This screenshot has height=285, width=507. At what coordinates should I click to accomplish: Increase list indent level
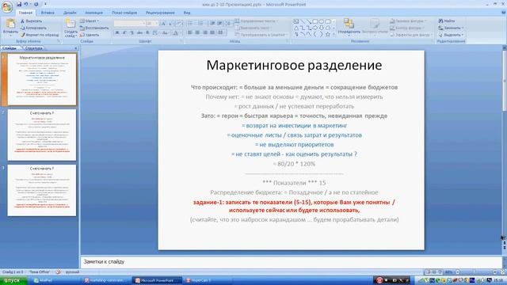(220, 24)
